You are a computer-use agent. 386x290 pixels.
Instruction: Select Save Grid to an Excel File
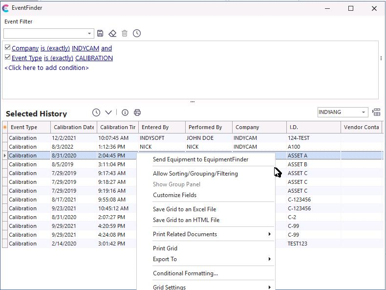pyautogui.click(x=184, y=209)
